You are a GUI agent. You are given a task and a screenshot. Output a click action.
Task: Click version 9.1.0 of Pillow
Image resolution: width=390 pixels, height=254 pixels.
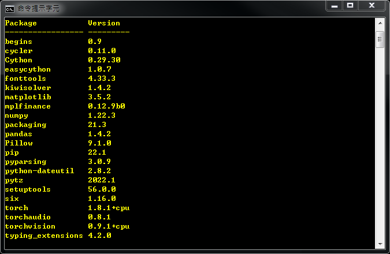pyautogui.click(x=99, y=143)
